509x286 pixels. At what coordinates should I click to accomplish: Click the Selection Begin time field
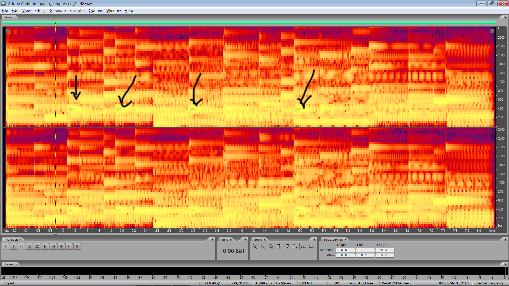pos(345,250)
